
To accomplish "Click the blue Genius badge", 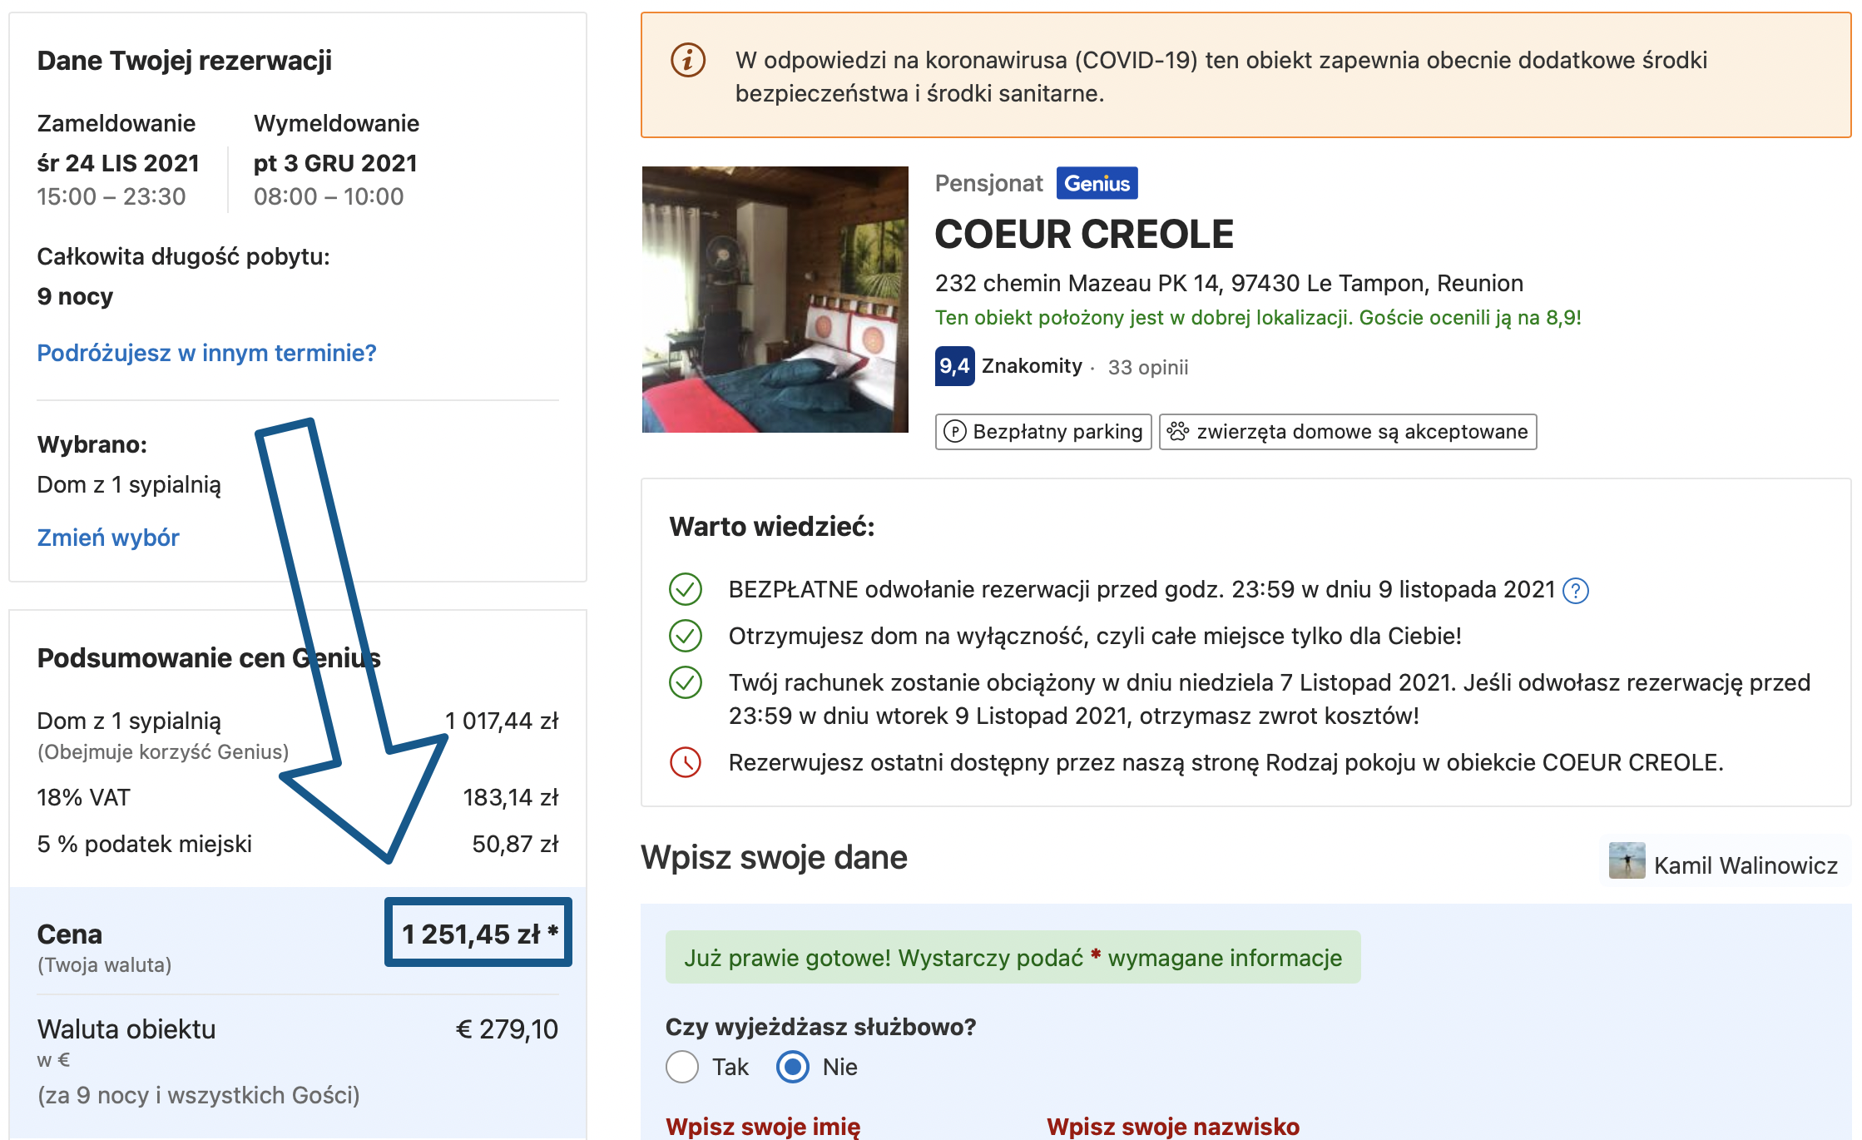I will click(1097, 183).
